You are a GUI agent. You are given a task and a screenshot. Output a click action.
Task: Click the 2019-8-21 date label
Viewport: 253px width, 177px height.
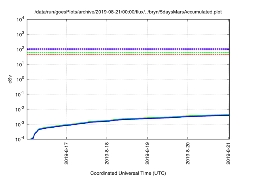pyautogui.click(x=228, y=153)
